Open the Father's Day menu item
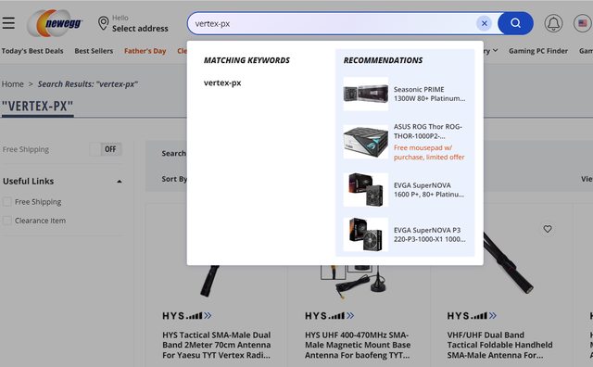Viewport: 593px width, 367px height. [145, 51]
